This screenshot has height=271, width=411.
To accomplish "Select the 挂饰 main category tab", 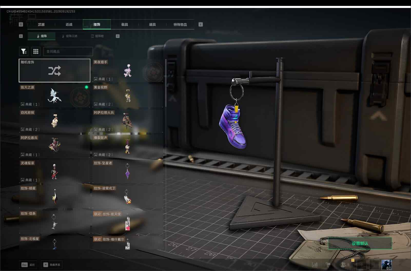I will click(97, 24).
